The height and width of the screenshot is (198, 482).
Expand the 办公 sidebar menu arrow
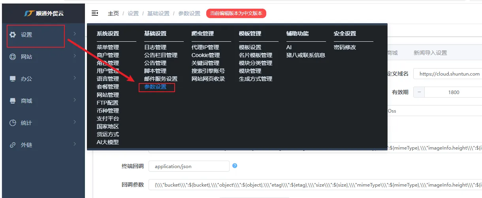pos(75,78)
